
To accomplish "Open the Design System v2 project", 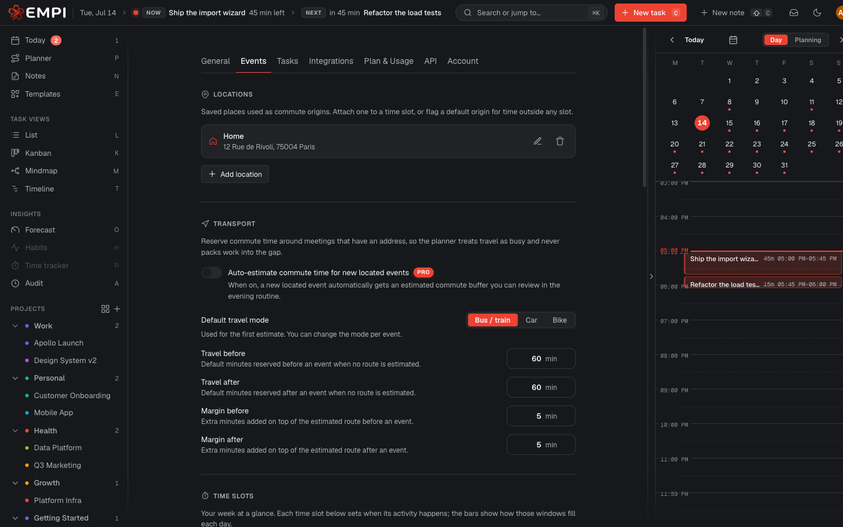I will tap(64, 361).
